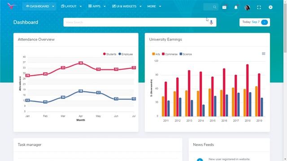Click the navbar search magnifier icon

point(214,7)
